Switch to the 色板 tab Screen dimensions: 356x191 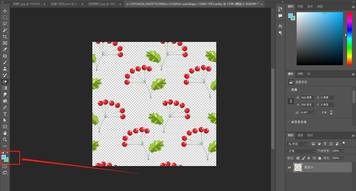click(300, 7)
